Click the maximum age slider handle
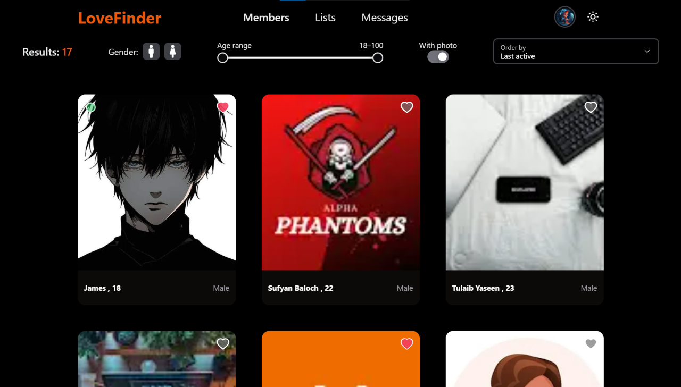Image resolution: width=681 pixels, height=387 pixels. (x=378, y=58)
